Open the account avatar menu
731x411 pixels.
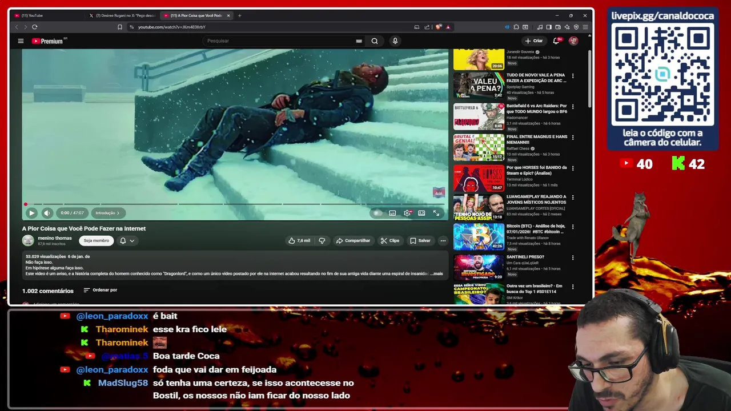[573, 41]
